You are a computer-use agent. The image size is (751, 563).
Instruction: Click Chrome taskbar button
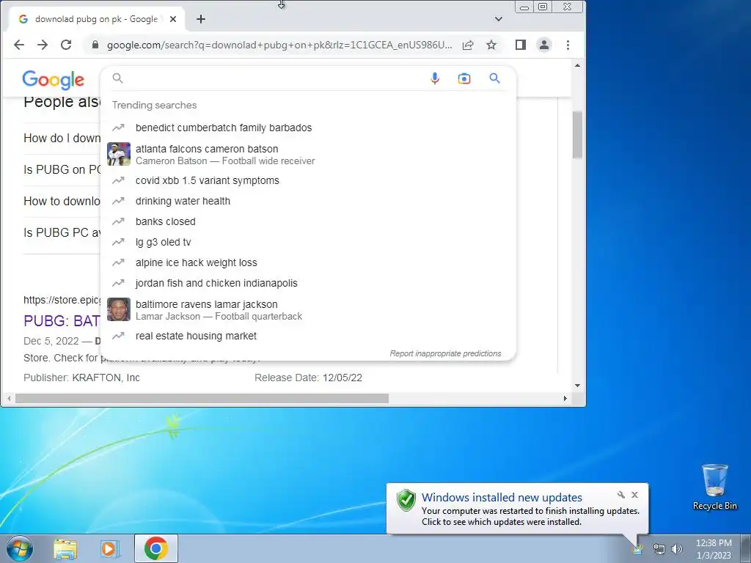click(155, 548)
